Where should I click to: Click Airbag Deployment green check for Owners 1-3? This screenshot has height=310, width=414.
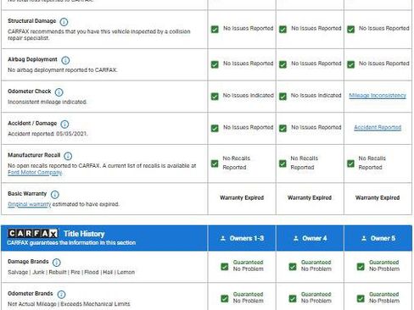click(215, 64)
